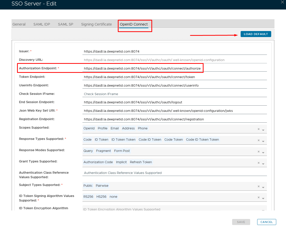Screen dimensions: 286x232
Task: Select the Form Post response mode tag
Action: click(x=122, y=151)
